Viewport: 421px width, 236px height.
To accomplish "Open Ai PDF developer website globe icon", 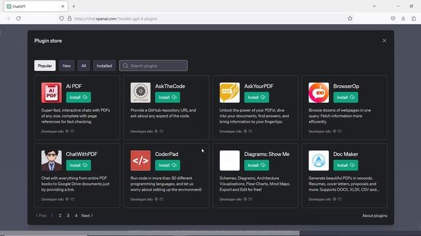I will 67,131.
